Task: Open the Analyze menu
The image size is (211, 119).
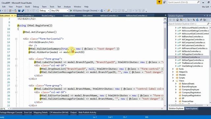Action: pyautogui.click(x=67, y=7)
